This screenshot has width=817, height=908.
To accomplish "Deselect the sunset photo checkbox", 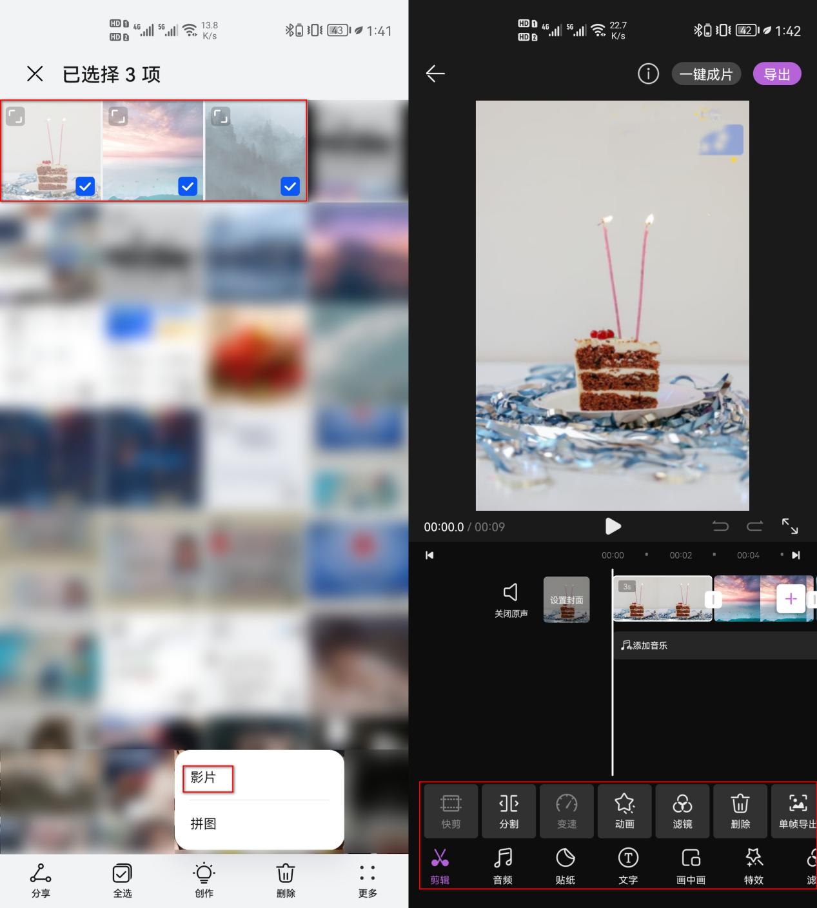I will tap(188, 187).
